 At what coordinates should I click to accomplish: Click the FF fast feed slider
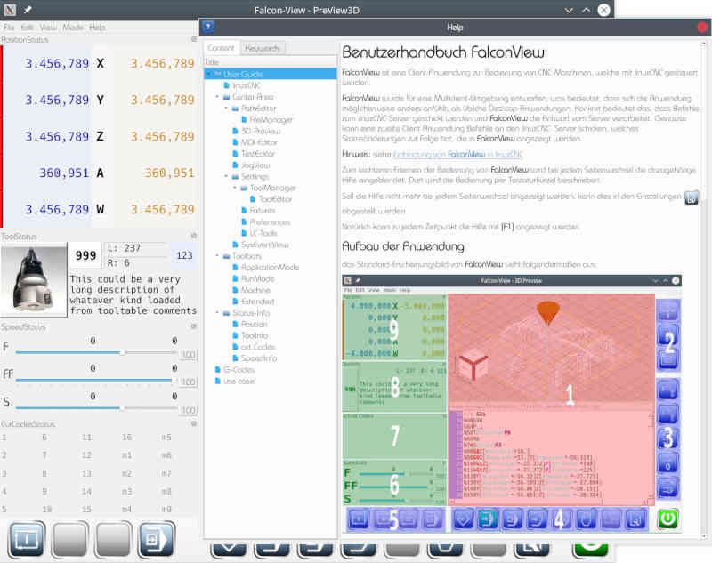[96, 380]
